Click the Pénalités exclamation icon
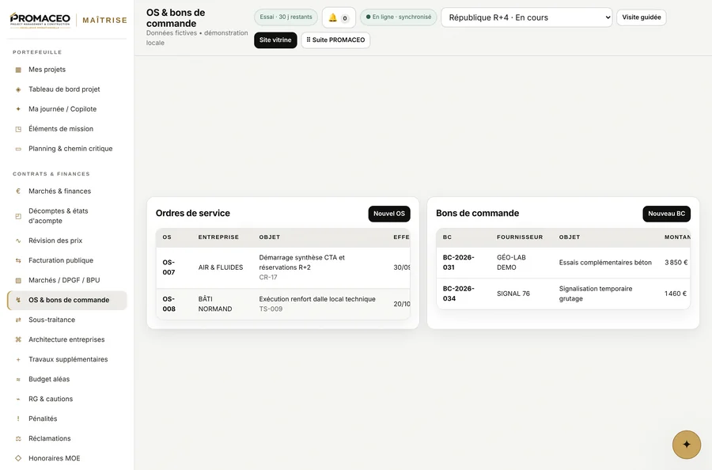 [x=18, y=419]
